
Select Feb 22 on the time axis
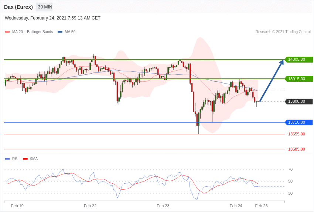coord(90,206)
